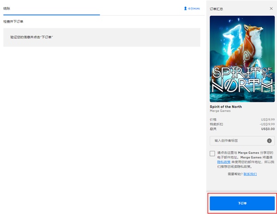Open the 联系我们 contact us link
Image resolution: width=277 pixels, height=214 pixels.
click(x=250, y=174)
